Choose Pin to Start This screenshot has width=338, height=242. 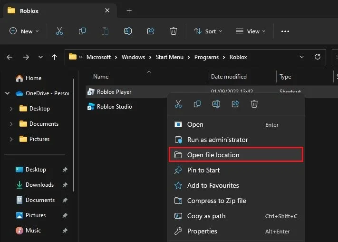tap(236, 170)
